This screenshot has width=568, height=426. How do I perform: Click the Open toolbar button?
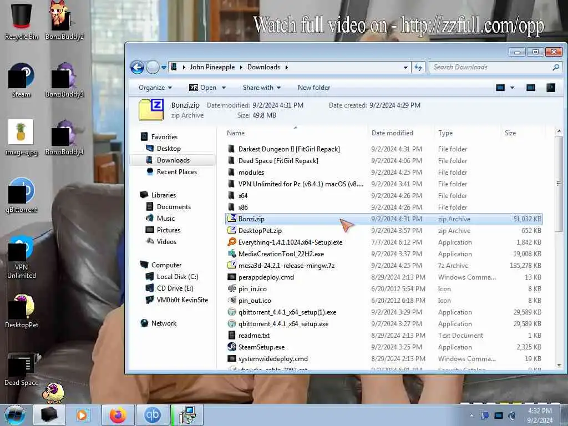pyautogui.click(x=203, y=88)
